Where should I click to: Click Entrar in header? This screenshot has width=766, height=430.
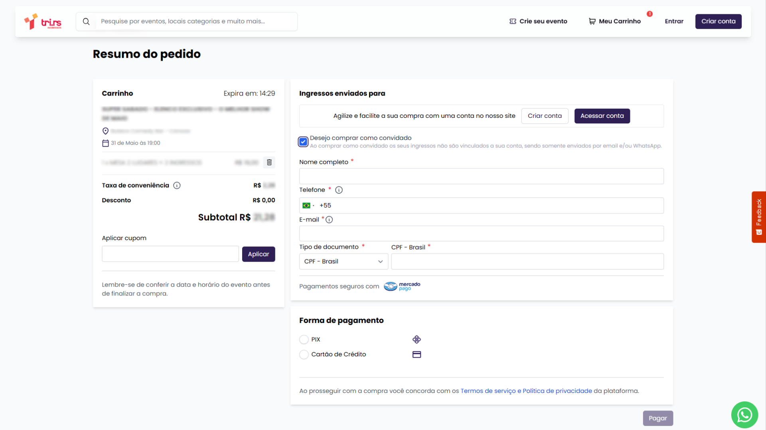coord(674,21)
